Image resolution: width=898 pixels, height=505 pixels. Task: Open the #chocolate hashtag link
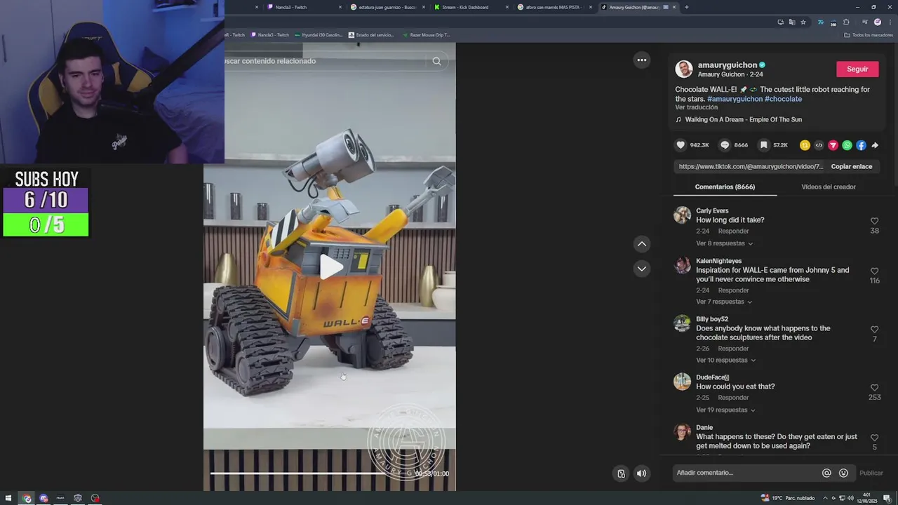tap(783, 99)
